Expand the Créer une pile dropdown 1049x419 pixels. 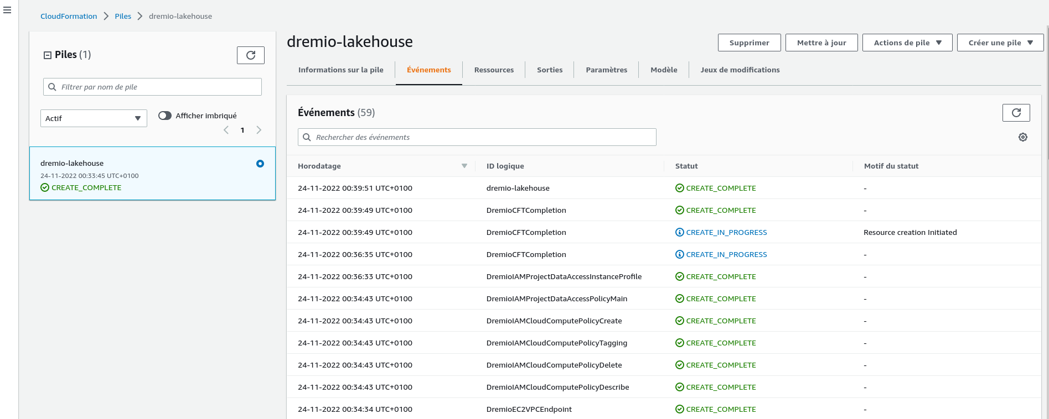click(1000, 43)
